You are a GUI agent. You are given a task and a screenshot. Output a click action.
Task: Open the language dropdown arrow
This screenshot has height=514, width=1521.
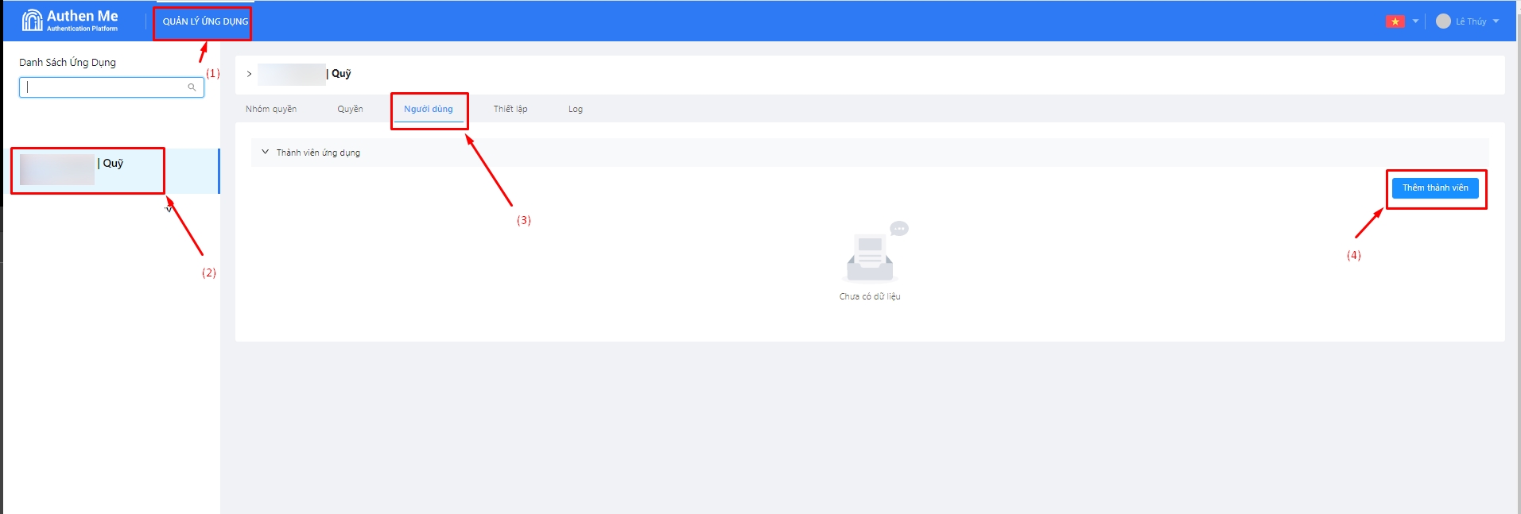[1415, 21]
